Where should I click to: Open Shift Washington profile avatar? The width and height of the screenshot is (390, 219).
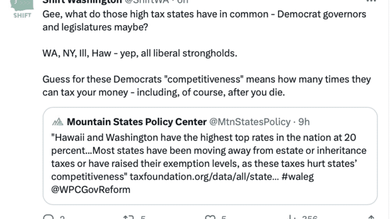pyautogui.click(x=22, y=9)
